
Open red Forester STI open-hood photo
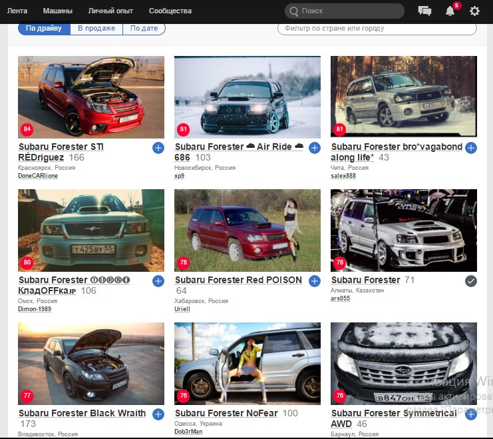[x=91, y=97]
